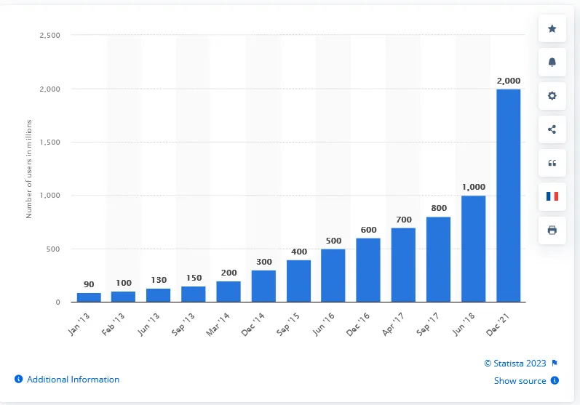This screenshot has width=580, height=405.
Task: Click the 1,000 data label above bar
Action: tap(474, 187)
